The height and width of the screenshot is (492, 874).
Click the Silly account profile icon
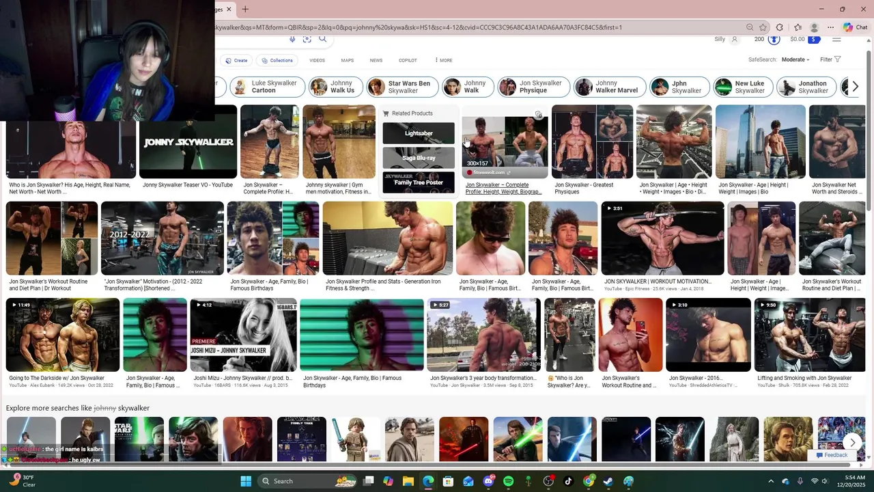(735, 39)
